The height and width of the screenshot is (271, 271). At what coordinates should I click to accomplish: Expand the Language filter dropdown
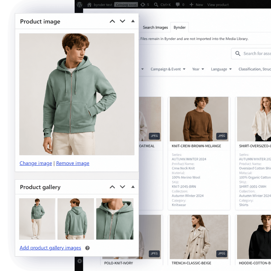[x=221, y=69]
